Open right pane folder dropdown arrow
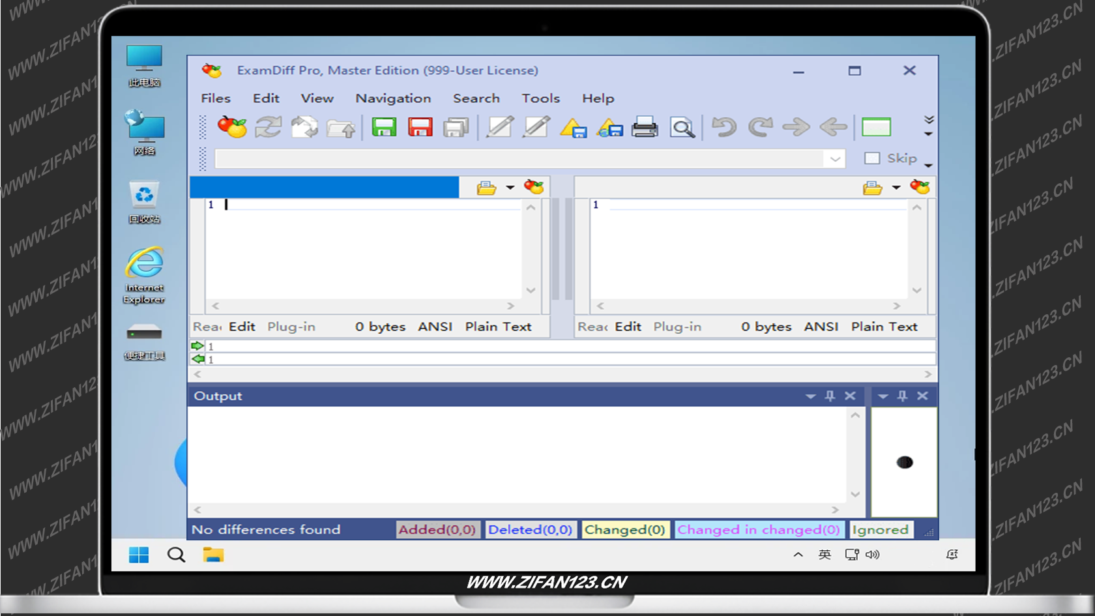The height and width of the screenshot is (616, 1095). (896, 188)
